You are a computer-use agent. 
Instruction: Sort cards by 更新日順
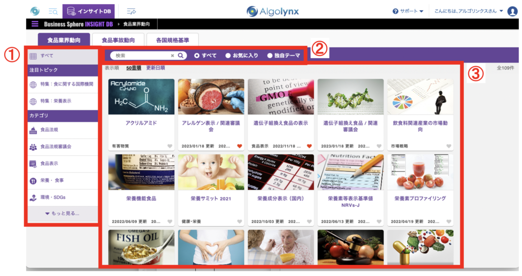coord(155,68)
